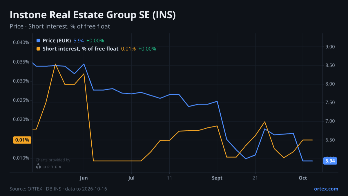Screen dimensions: 348x196
Task: Click the orange Short interest legend swatch
Action: [39, 49]
